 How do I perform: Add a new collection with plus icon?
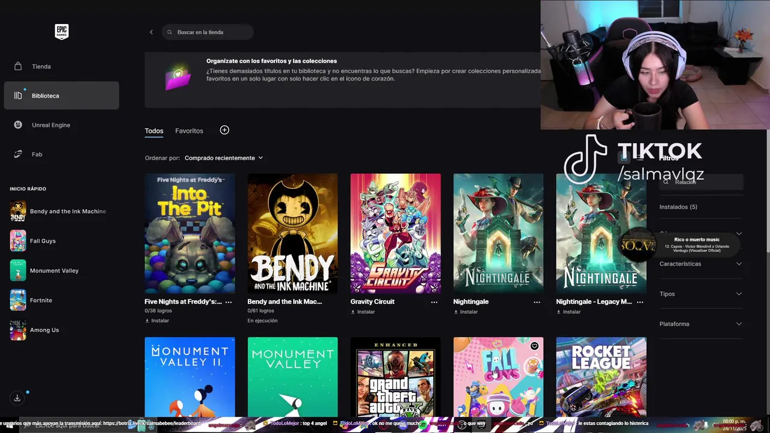[x=224, y=130]
